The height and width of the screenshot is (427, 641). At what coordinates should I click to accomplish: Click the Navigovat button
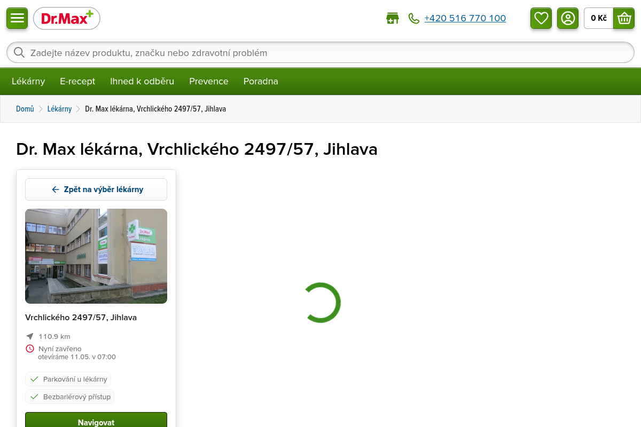coord(96,421)
